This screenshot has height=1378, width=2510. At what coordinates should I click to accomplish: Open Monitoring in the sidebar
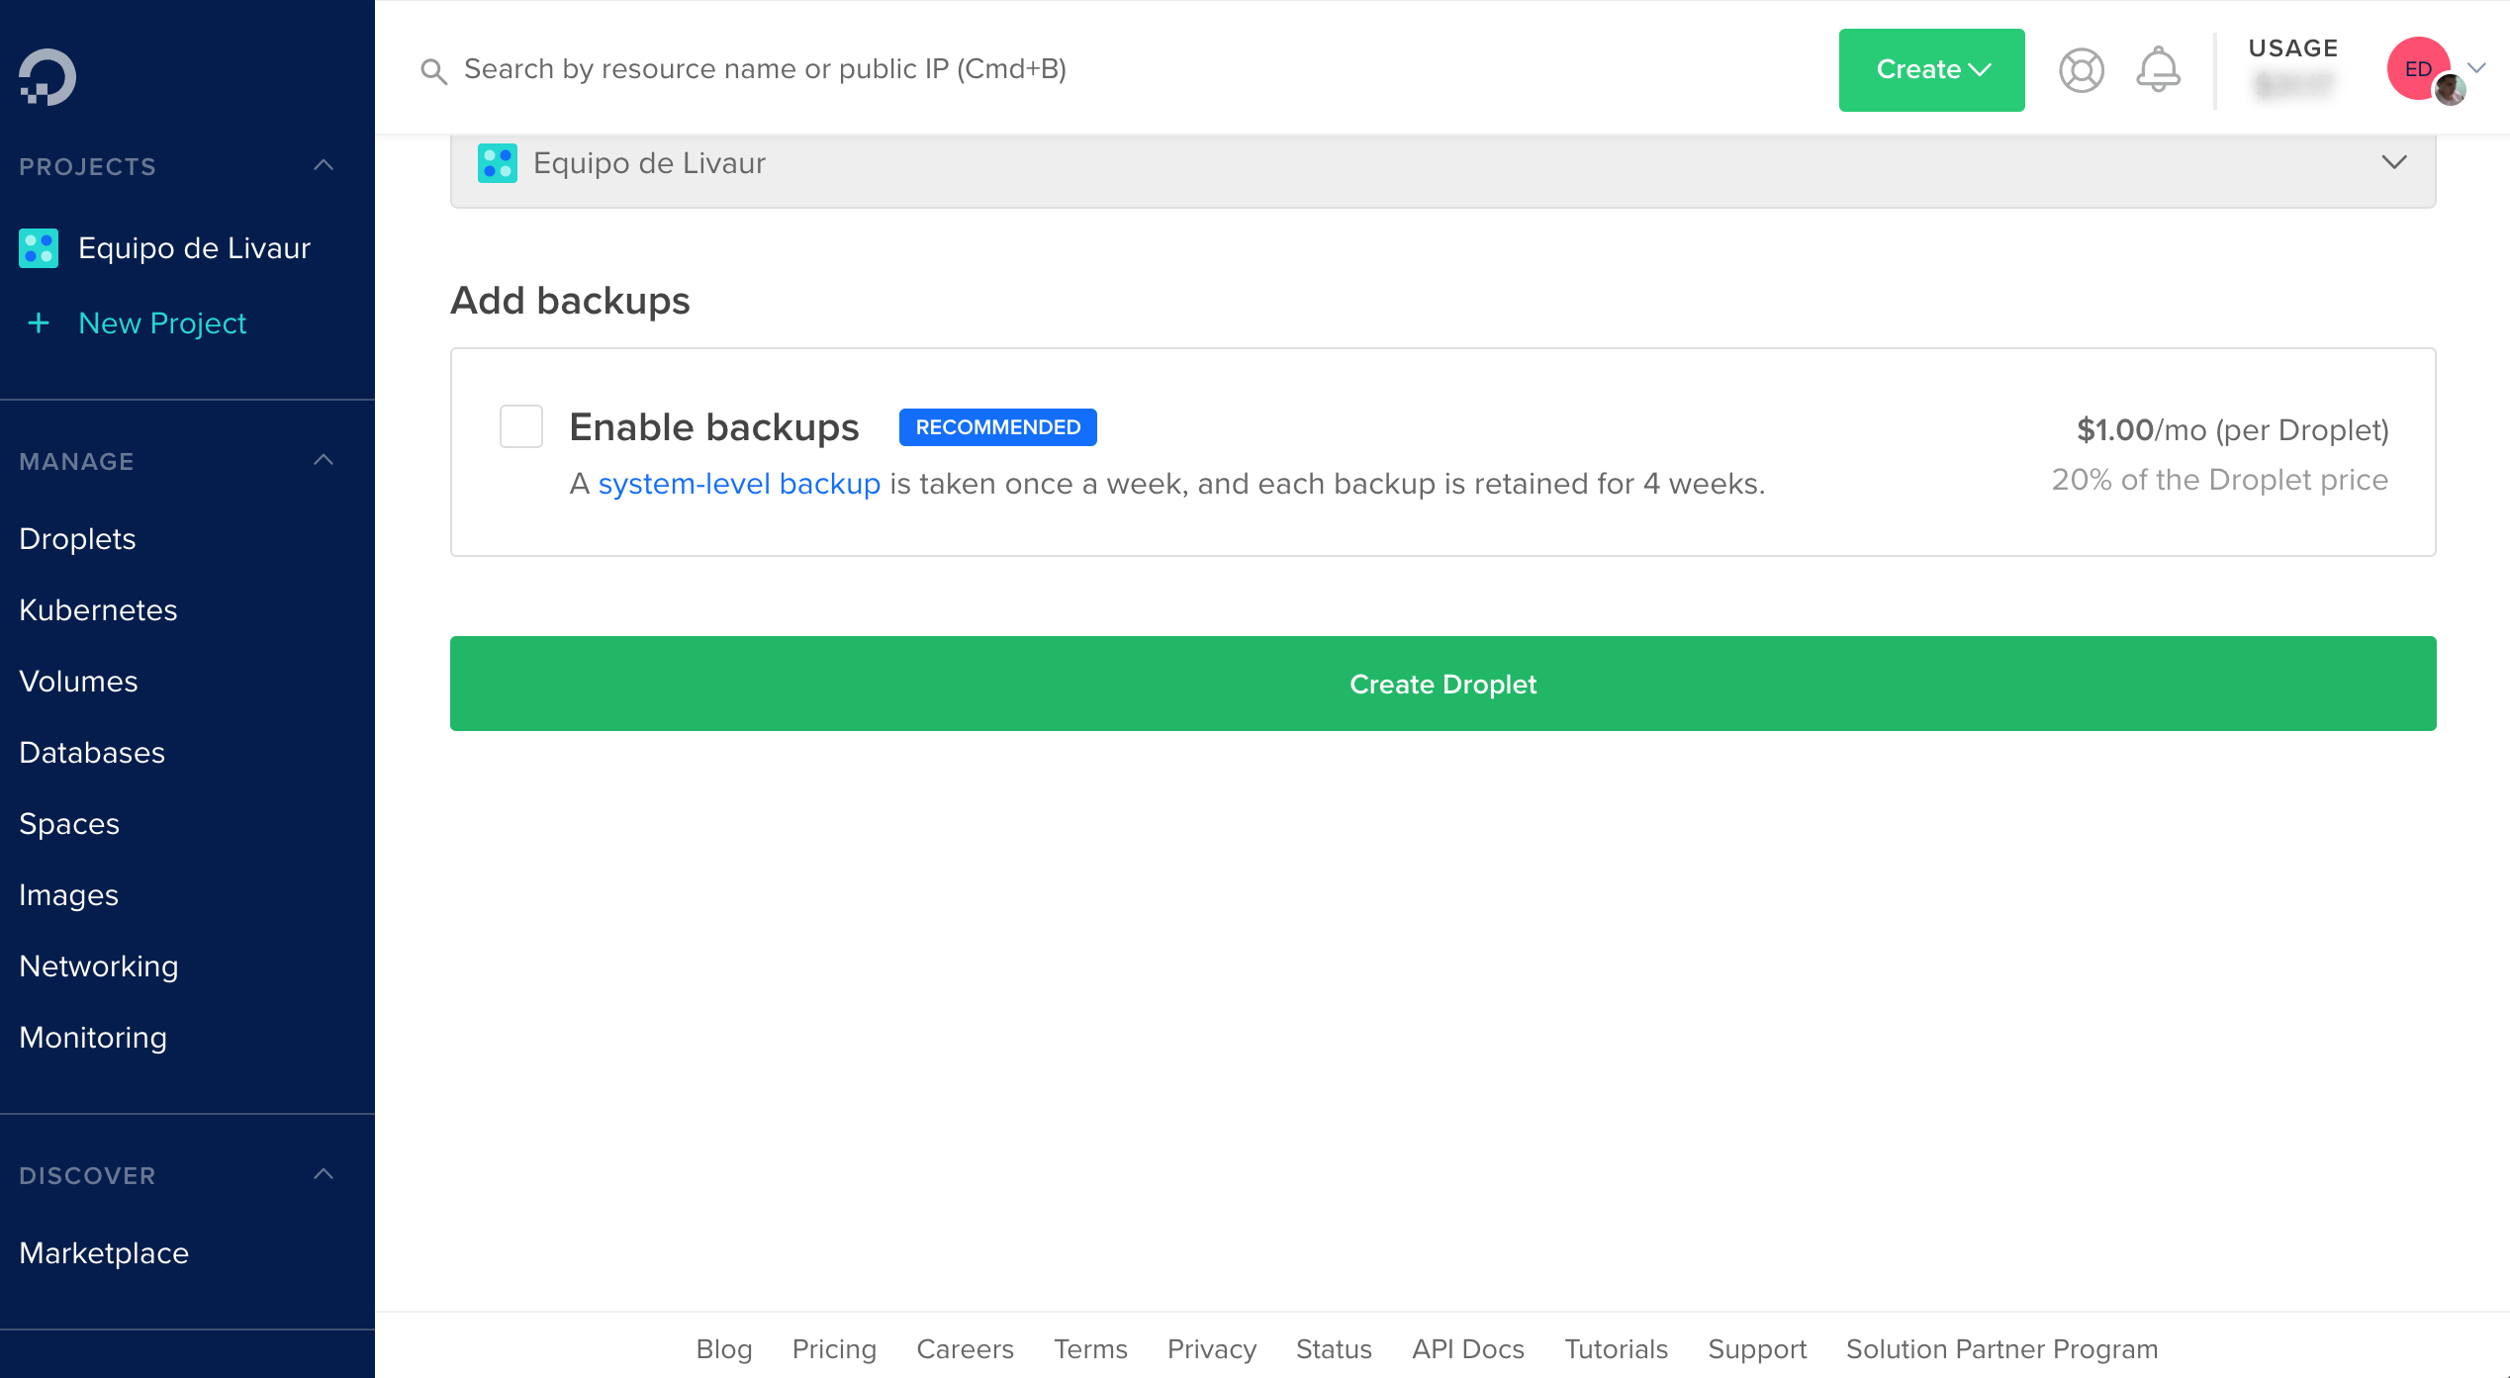[x=93, y=1038]
